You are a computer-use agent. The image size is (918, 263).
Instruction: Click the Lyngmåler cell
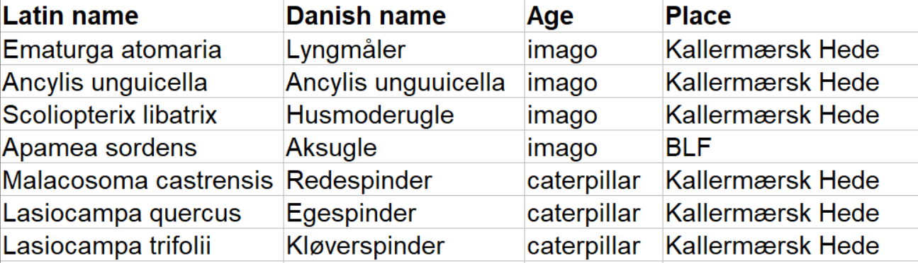403,49
